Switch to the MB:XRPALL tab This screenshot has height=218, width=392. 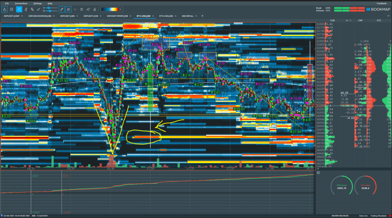(188, 16)
